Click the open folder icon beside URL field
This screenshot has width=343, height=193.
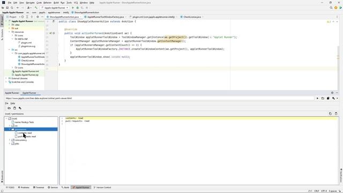pos(323,98)
